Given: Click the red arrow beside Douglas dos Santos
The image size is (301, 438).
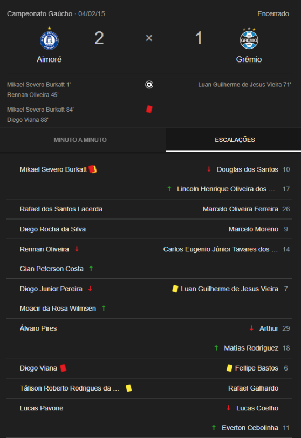Looking at the screenshot, I should click(x=209, y=169).
